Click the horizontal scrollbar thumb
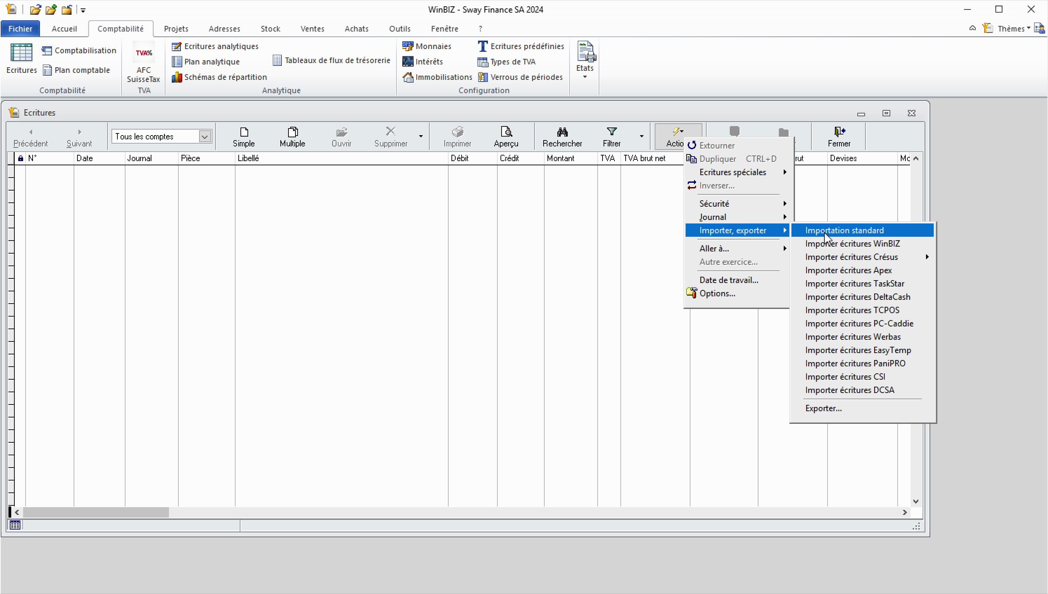 point(96,512)
